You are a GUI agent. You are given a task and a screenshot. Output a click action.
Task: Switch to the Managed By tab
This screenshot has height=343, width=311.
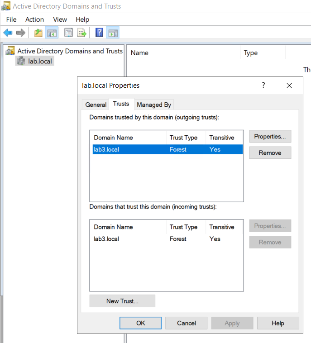[154, 105]
